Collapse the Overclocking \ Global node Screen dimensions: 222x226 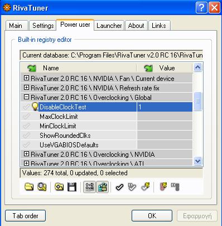[x=26, y=97]
